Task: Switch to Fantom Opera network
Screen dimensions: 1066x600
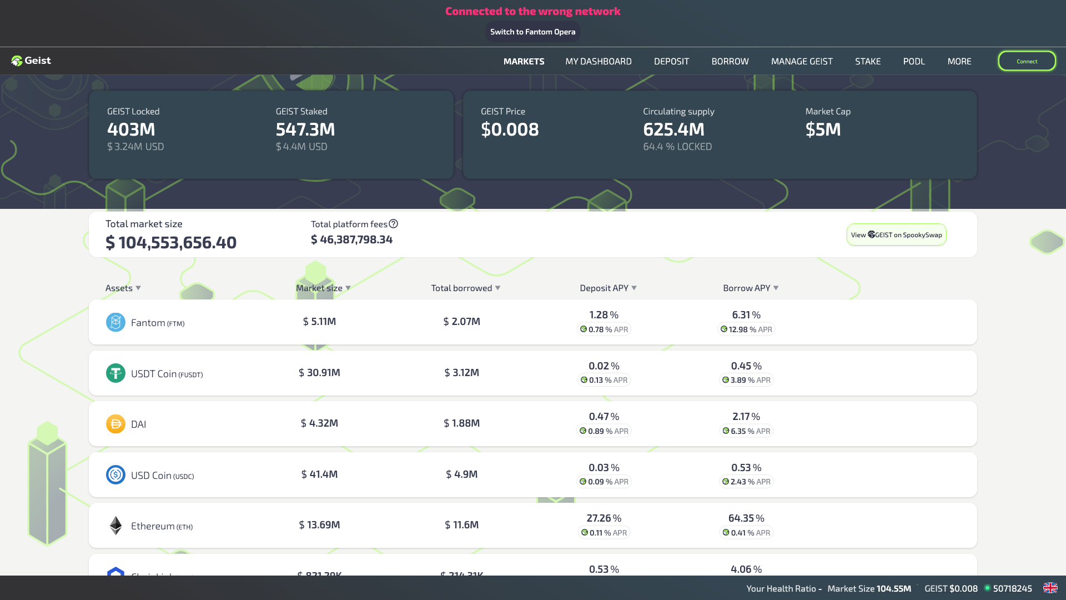Action: 532,32
